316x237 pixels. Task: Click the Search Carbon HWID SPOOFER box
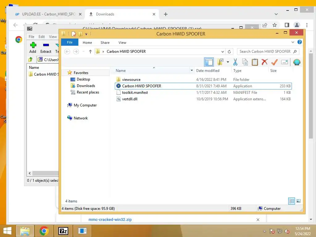click(x=268, y=52)
